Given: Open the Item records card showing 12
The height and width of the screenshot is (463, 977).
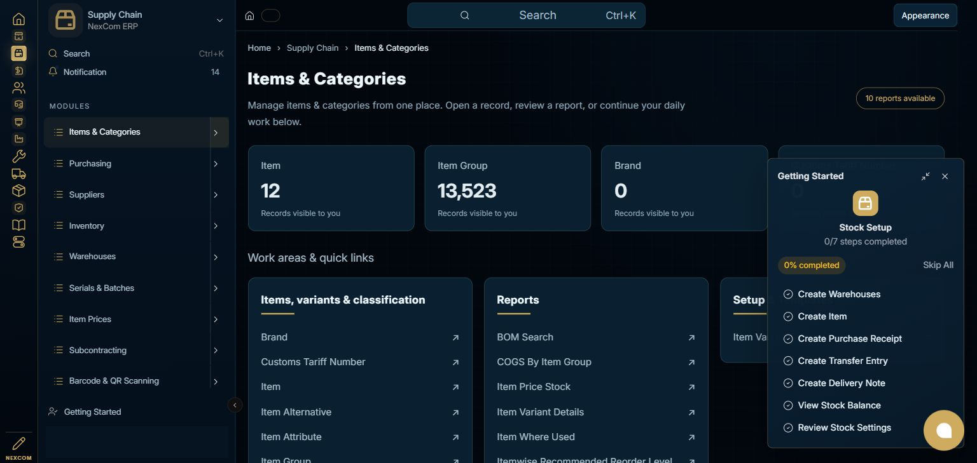Looking at the screenshot, I should 331,188.
